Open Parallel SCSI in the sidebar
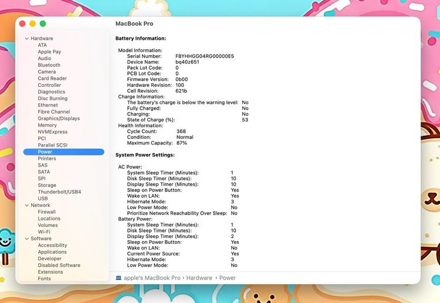This screenshot has width=440, height=303. click(53, 145)
